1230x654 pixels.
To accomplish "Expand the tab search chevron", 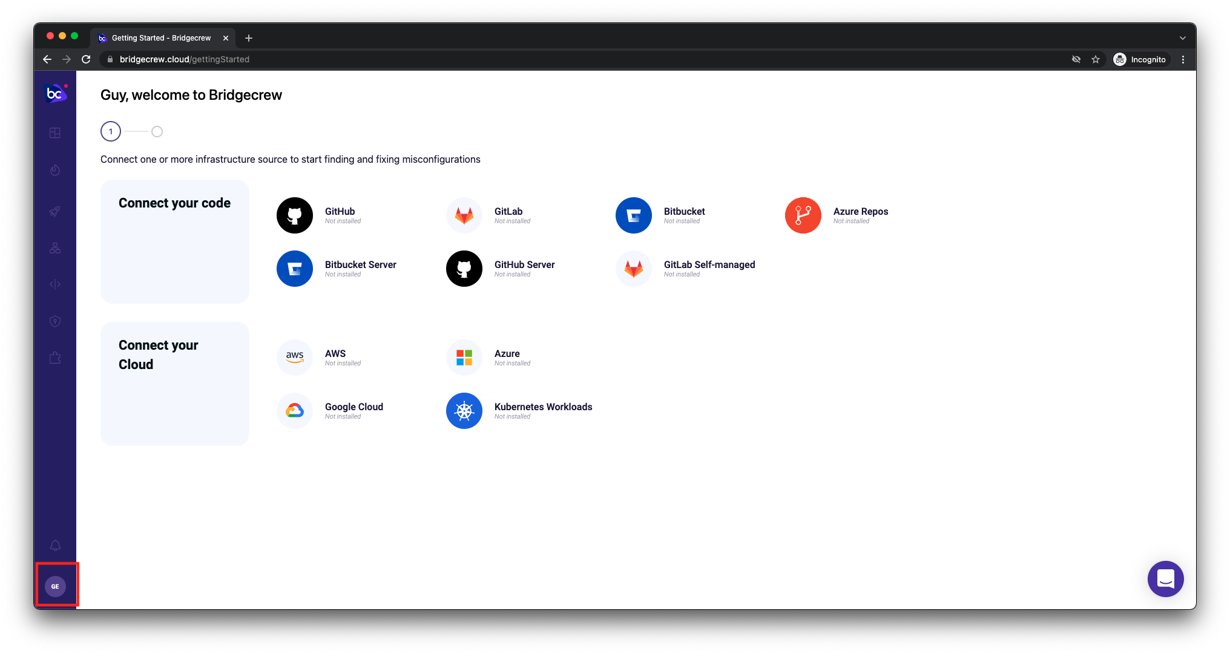I will (1182, 38).
